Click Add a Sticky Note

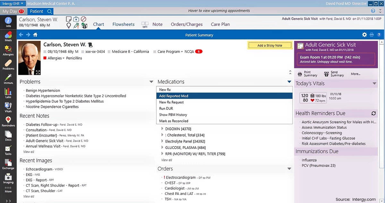(270, 45)
